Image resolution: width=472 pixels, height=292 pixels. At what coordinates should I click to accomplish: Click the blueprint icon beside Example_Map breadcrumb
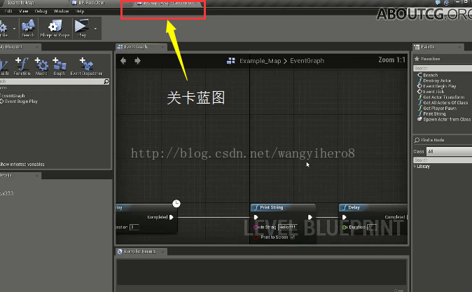pyautogui.click(x=231, y=61)
